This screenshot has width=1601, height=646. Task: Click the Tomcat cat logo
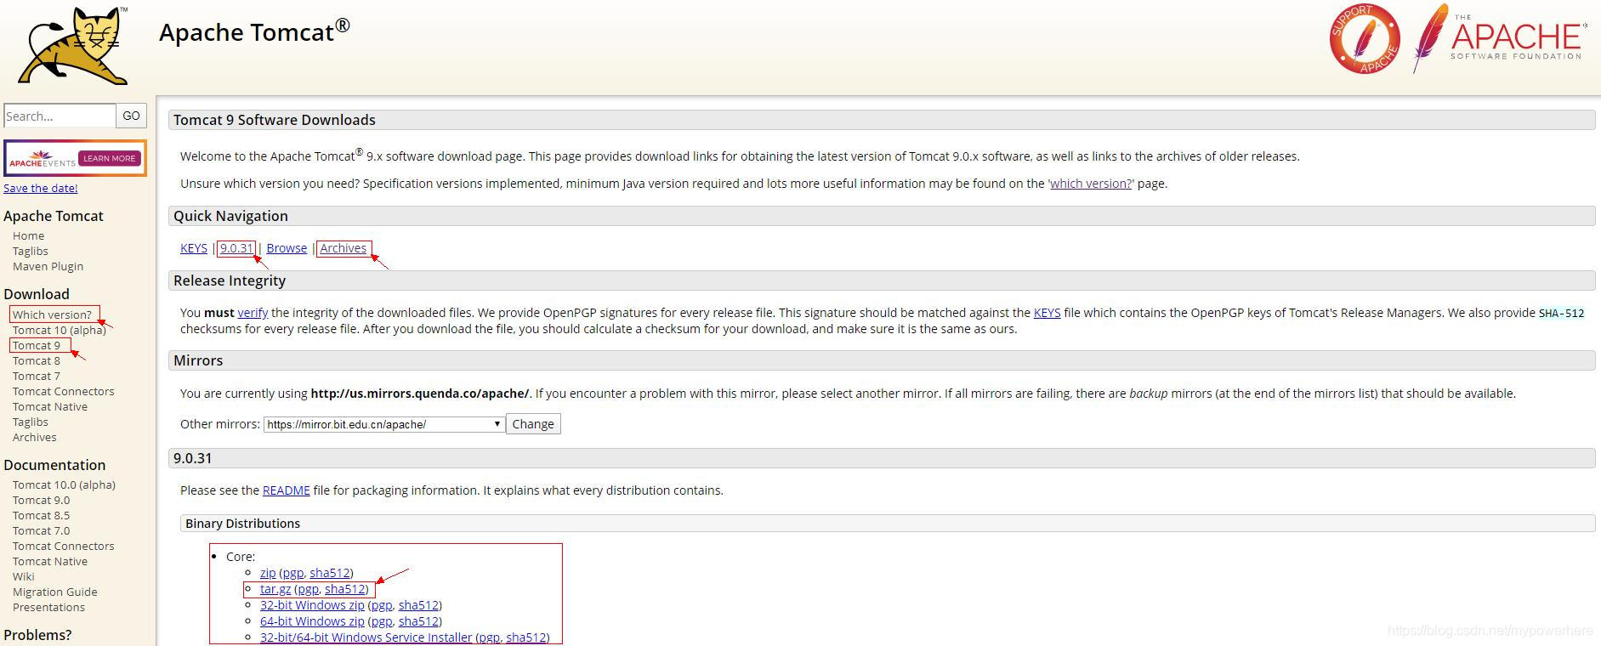74,45
